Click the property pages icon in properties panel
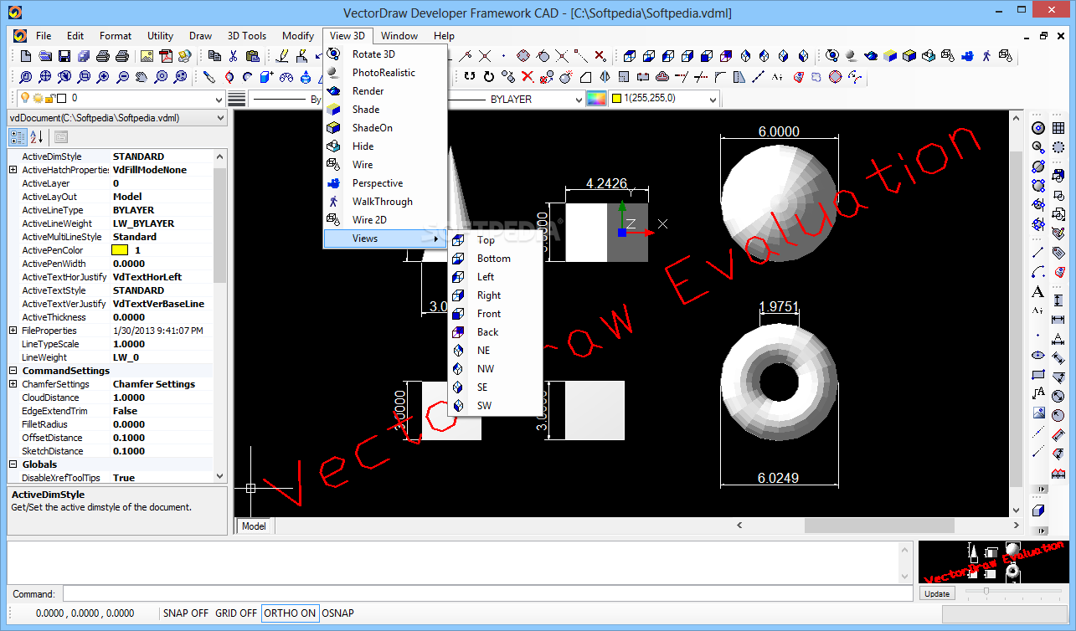The width and height of the screenshot is (1076, 631). tap(61, 137)
